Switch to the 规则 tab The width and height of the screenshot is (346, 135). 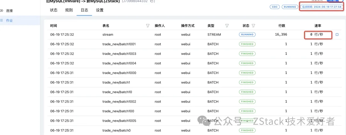point(69,10)
